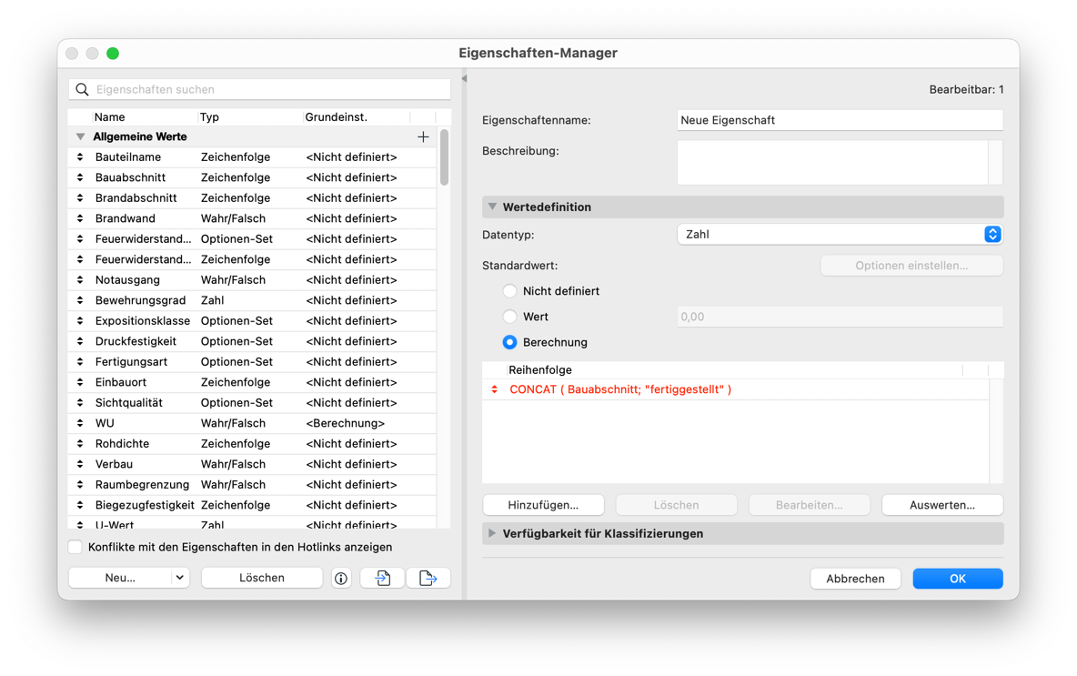Click the Löschen button below the property list
This screenshot has width=1077, height=676.
click(262, 579)
